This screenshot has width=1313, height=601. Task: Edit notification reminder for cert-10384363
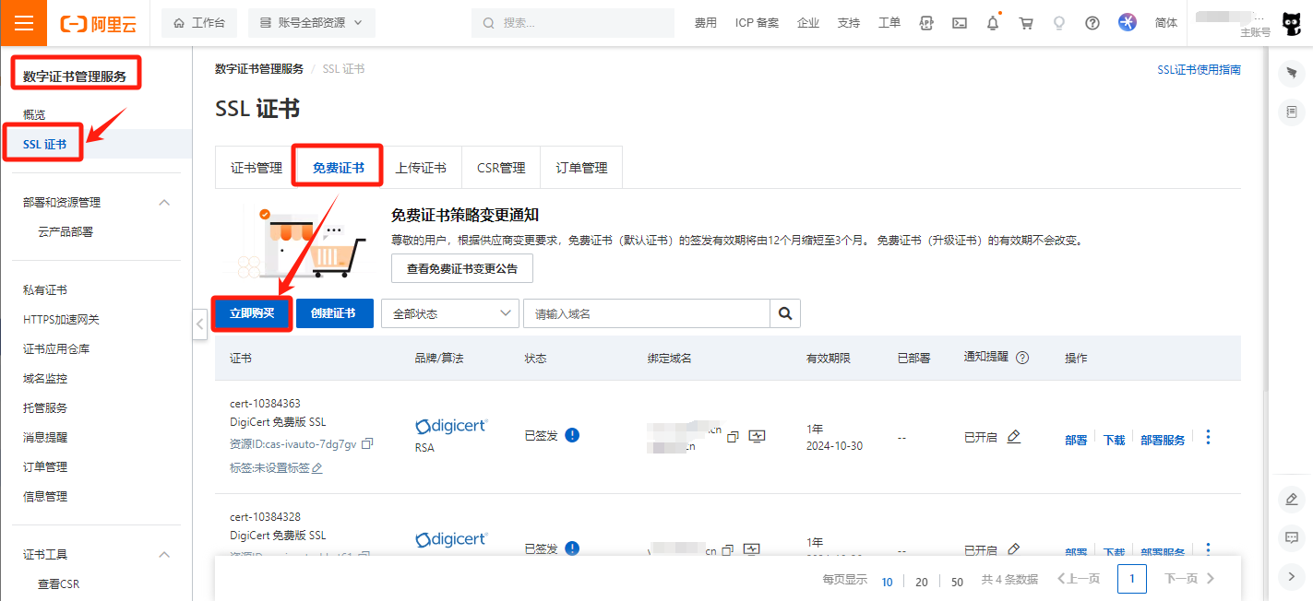[x=1014, y=437]
